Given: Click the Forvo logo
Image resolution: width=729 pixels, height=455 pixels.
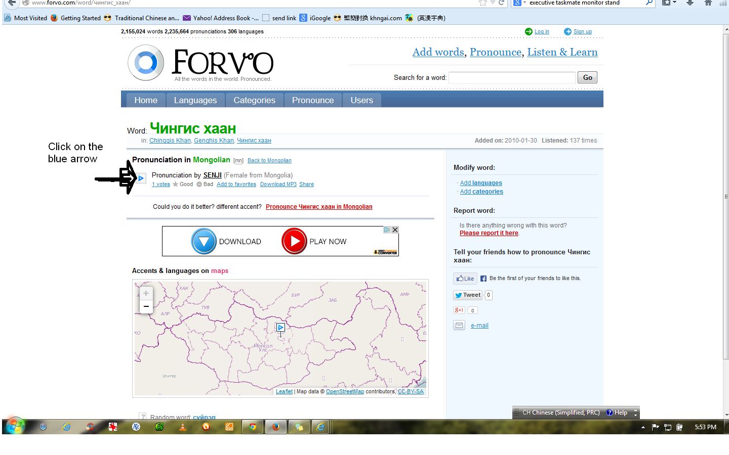Looking at the screenshot, I should click(200, 63).
